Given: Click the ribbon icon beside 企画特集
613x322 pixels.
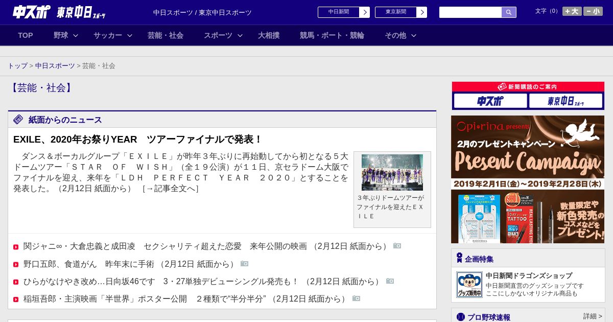Looking at the screenshot, I should click(459, 258).
